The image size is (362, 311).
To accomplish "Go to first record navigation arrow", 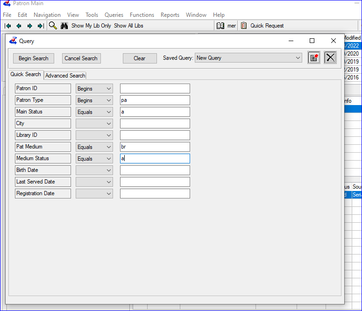I will tap(7, 26).
